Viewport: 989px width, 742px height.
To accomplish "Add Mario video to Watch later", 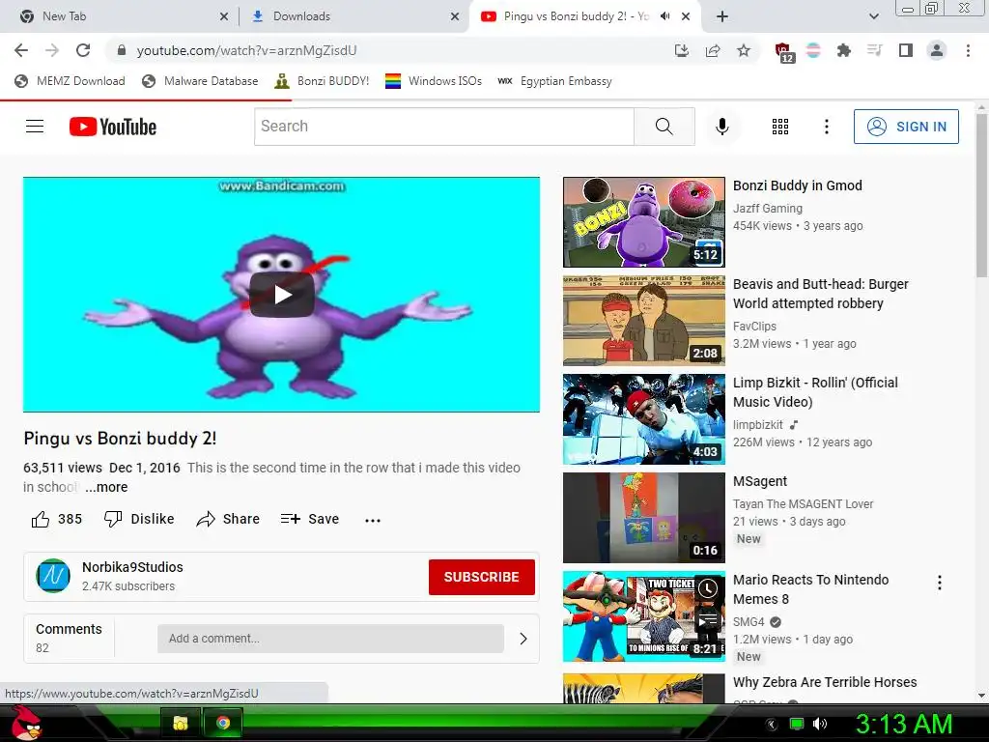I will [708, 588].
